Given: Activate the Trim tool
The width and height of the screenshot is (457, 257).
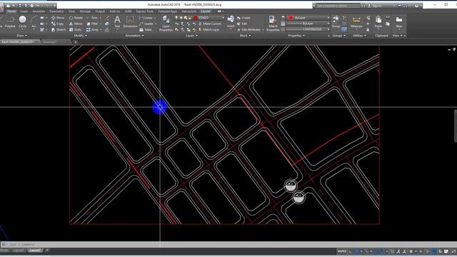Looking at the screenshot, I should tap(92, 18).
